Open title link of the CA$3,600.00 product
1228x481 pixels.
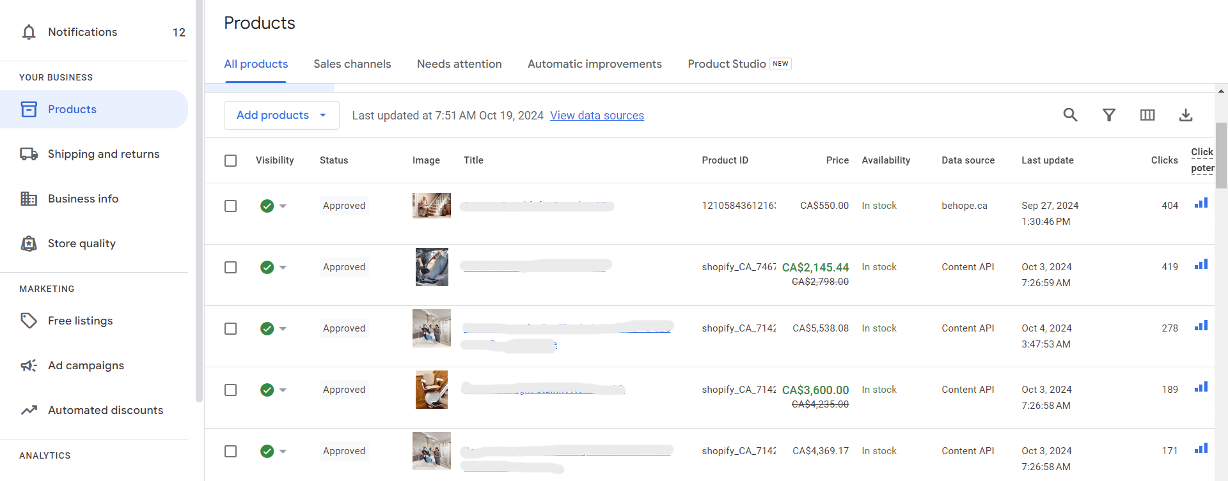coord(543,388)
